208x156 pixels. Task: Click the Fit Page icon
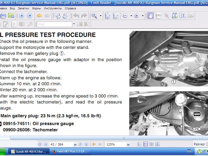(107, 16)
